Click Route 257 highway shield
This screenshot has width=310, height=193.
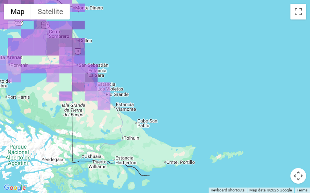coord(45,25)
